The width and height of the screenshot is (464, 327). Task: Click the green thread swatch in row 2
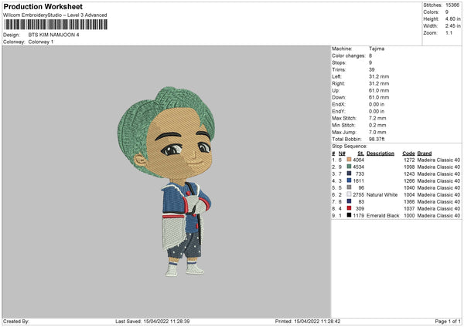tap(349, 167)
